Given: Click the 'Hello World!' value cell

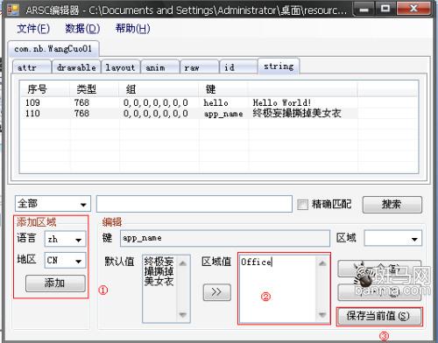Looking at the screenshot, I should [x=282, y=102].
